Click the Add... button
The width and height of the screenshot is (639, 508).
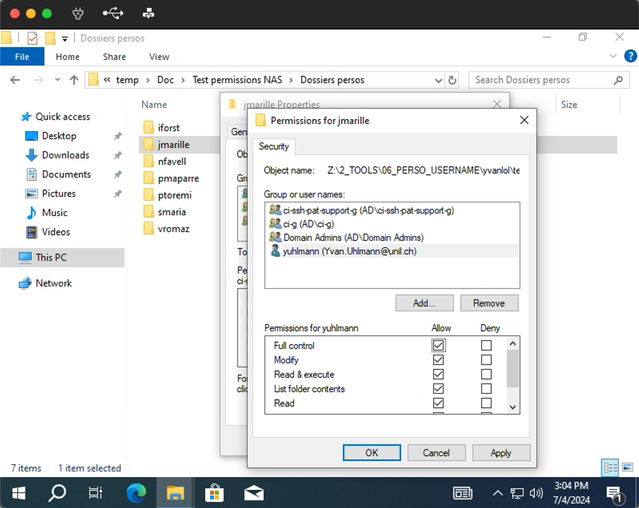click(x=424, y=303)
